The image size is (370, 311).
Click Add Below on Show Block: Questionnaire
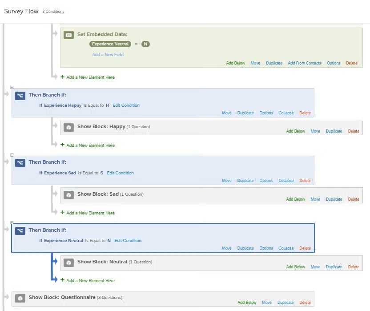[247, 303]
